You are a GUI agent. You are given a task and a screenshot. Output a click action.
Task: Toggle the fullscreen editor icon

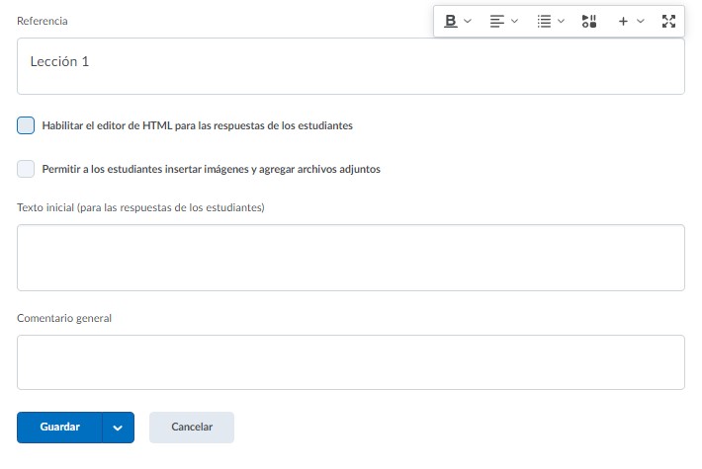pyautogui.click(x=668, y=21)
